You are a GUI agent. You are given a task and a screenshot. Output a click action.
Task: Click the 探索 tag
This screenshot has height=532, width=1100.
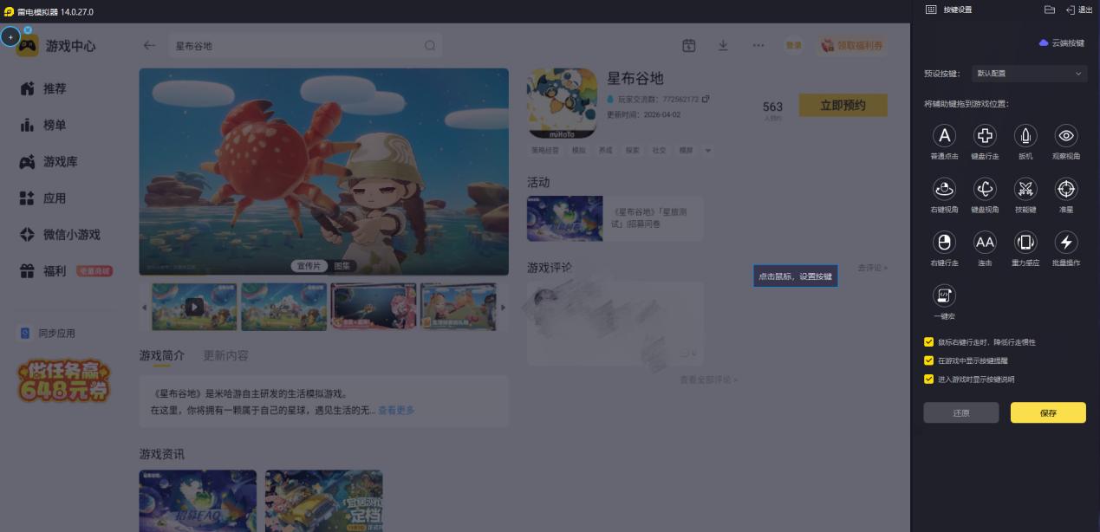(632, 151)
